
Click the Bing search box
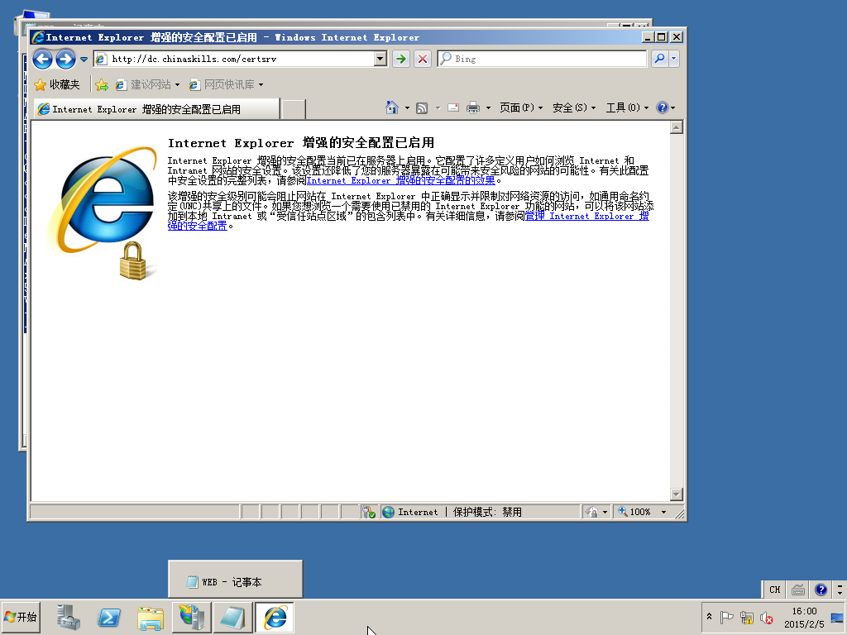(x=542, y=59)
